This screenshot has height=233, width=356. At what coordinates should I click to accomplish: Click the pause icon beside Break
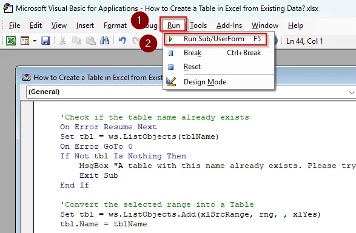171,53
